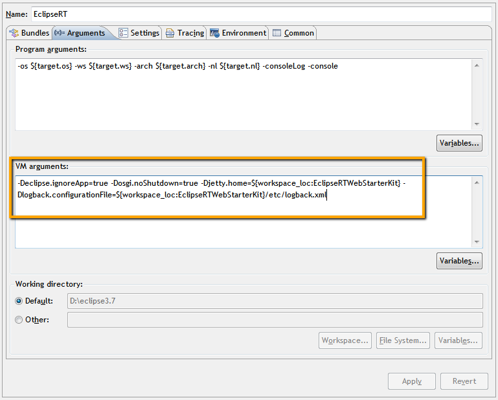This screenshot has height=400, width=498.
Task: Click the Apply button
Action: (412, 381)
